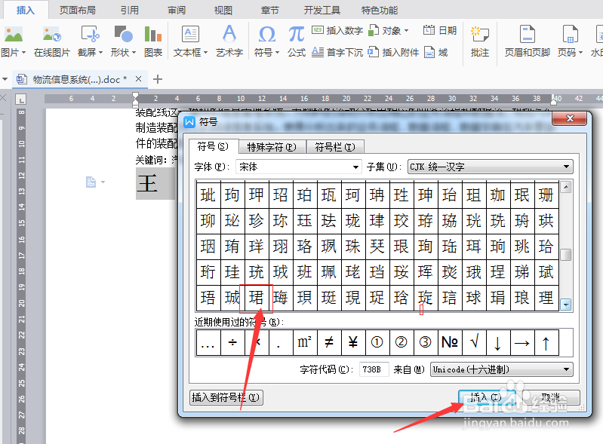Click 插入到符号栏 button

pyautogui.click(x=226, y=397)
